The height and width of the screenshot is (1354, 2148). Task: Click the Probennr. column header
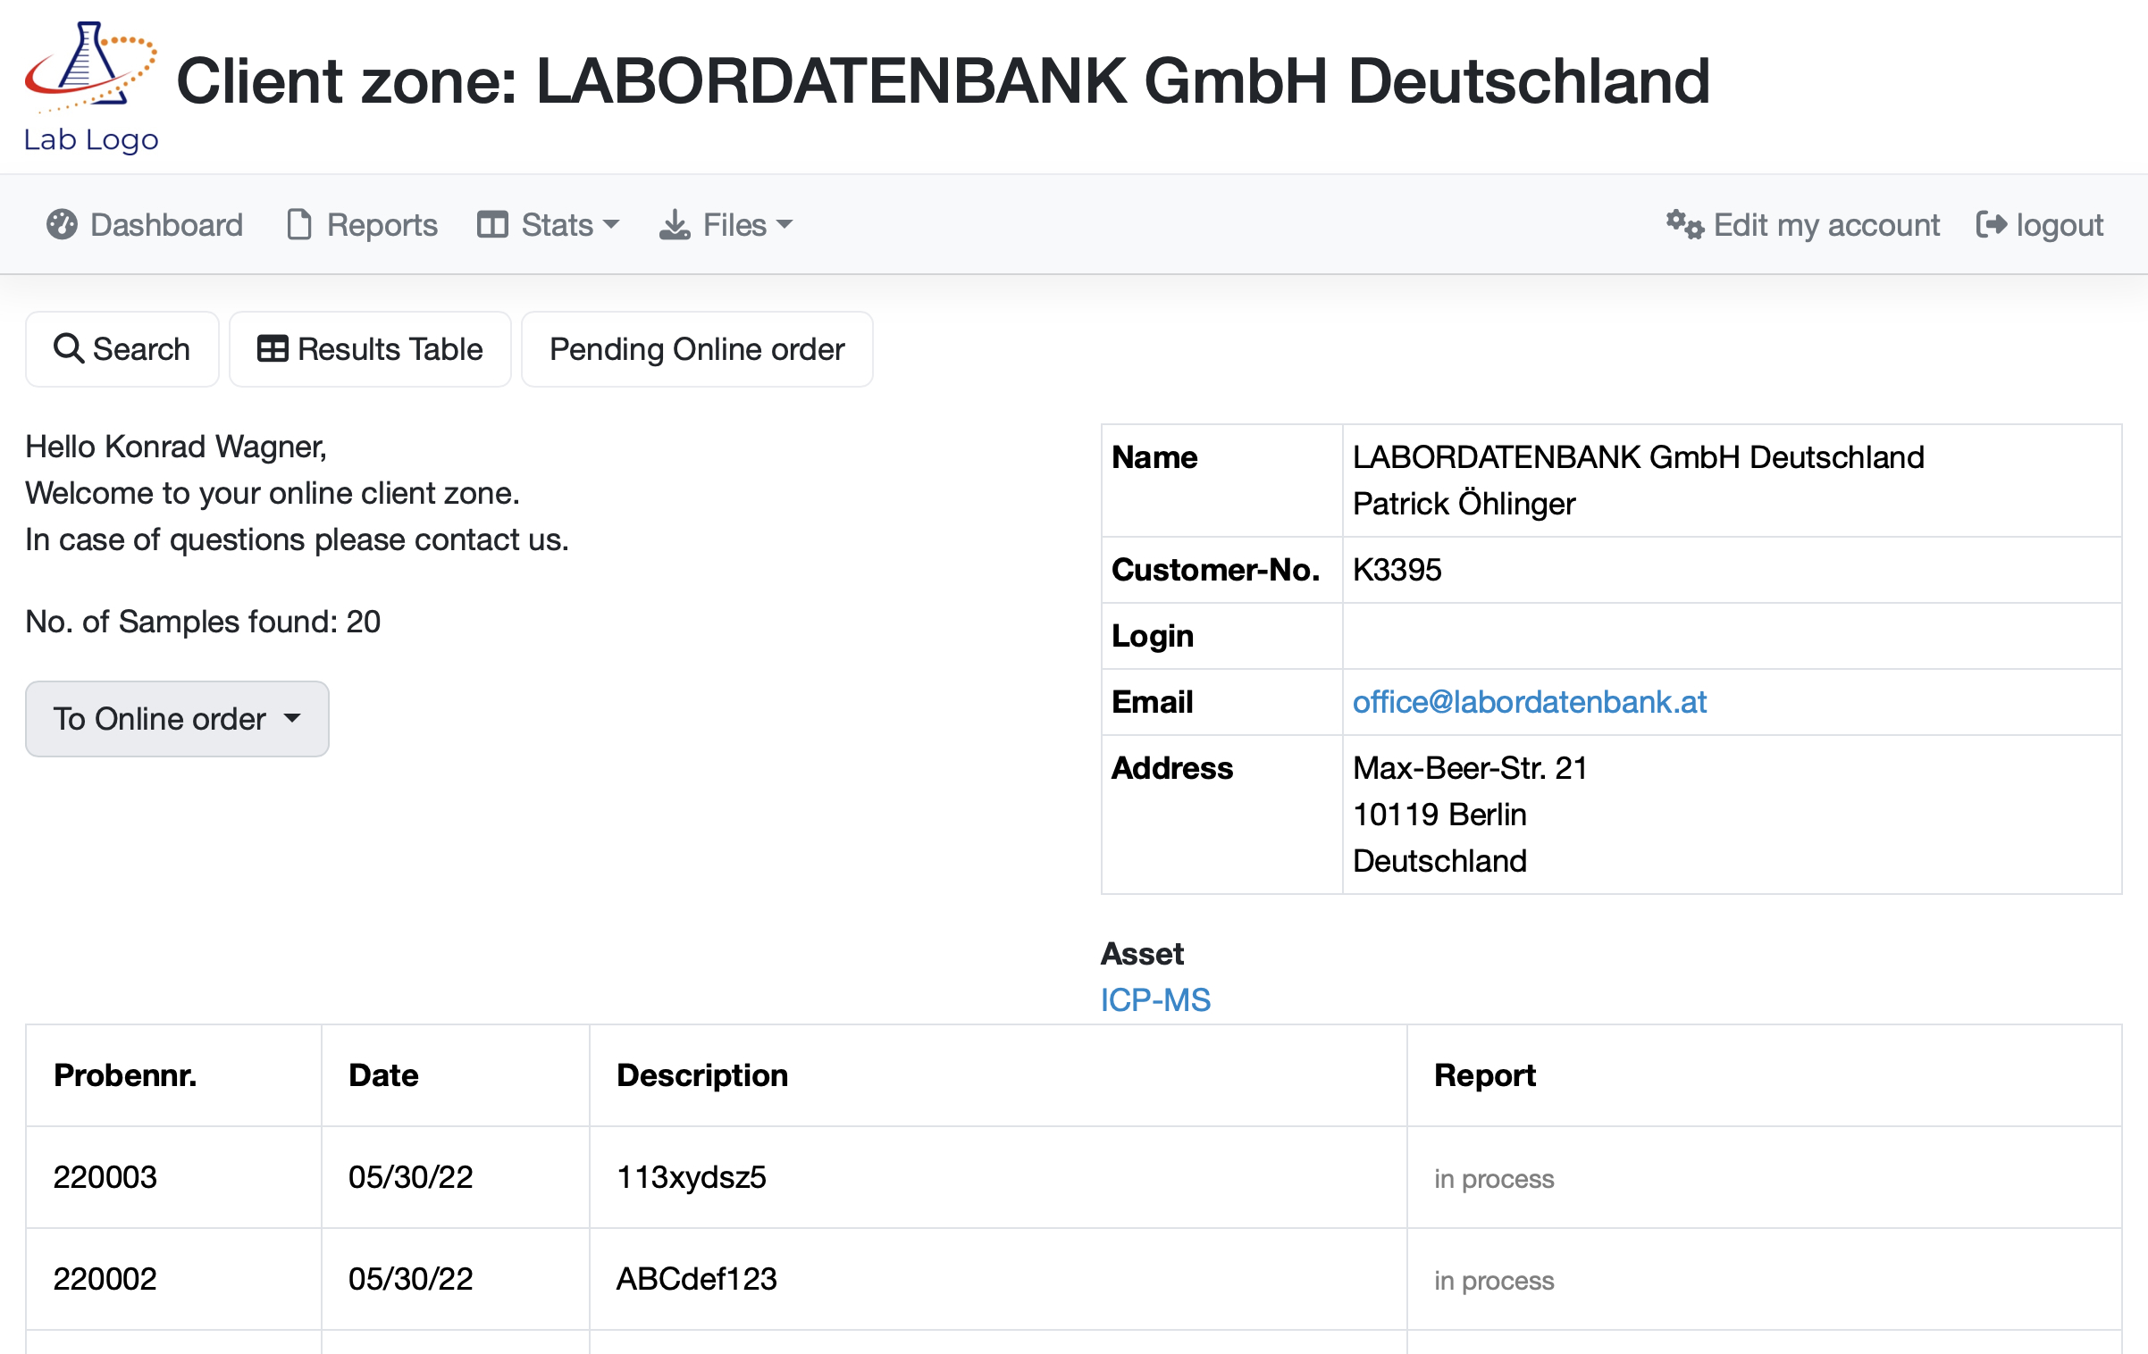[125, 1075]
